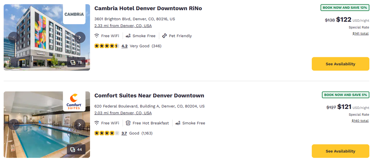The image size is (375, 166).
Task: Click Cambria's Free WiFi icon
Action: [97, 36]
